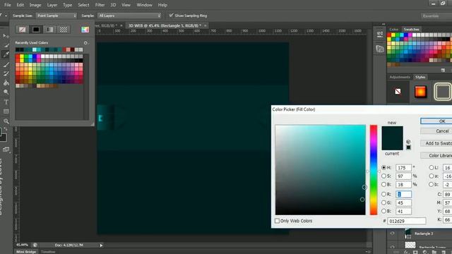Switch to the Styles panel tab
The width and height of the screenshot is (452, 254).
click(x=420, y=77)
